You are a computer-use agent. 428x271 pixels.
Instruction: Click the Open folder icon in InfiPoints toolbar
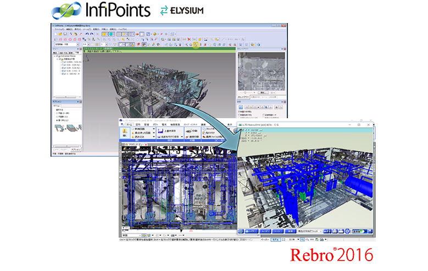60,34
